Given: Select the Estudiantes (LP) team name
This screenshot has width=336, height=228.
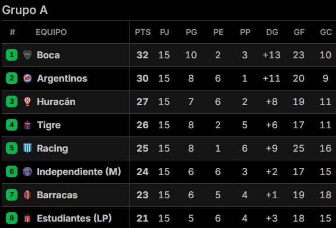Looking at the screenshot, I should 74,218.
